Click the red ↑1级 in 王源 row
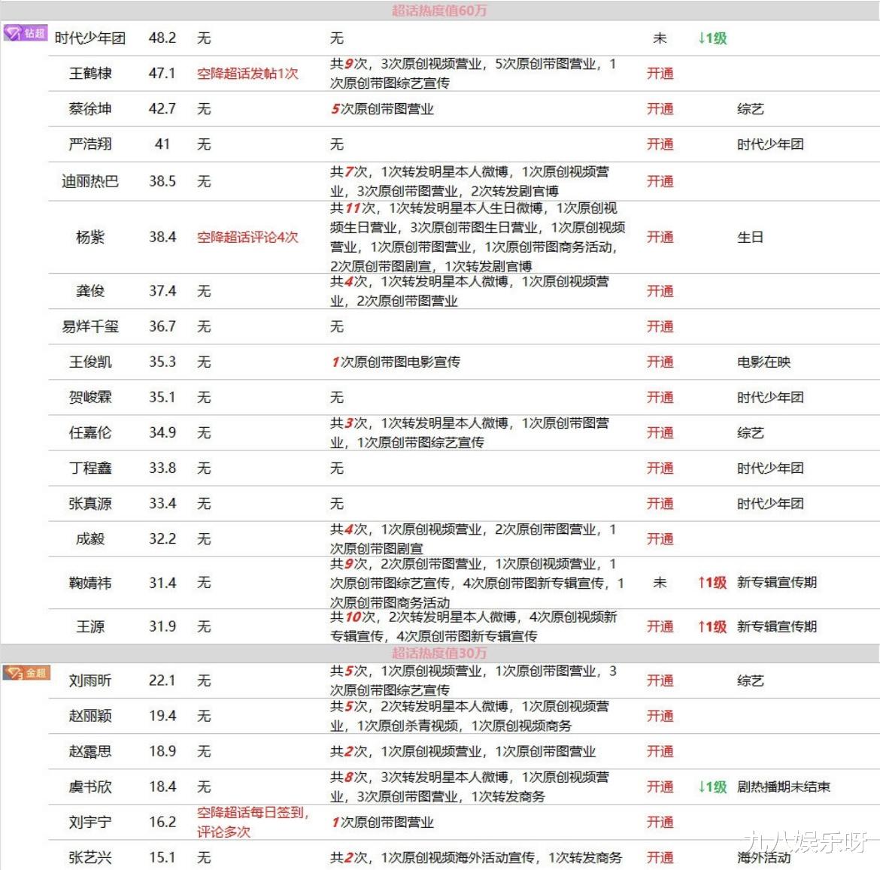Screen dimensions: 880x870 point(712,626)
